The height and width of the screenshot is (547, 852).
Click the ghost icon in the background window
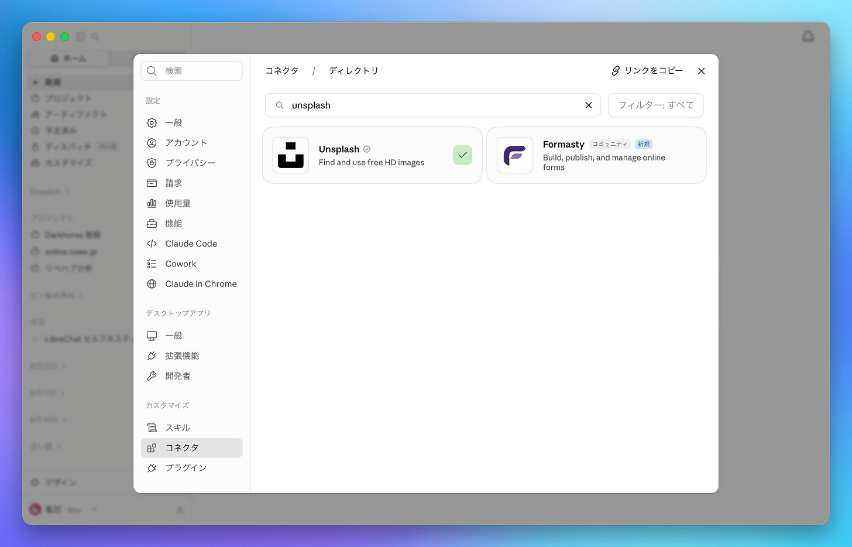(808, 37)
